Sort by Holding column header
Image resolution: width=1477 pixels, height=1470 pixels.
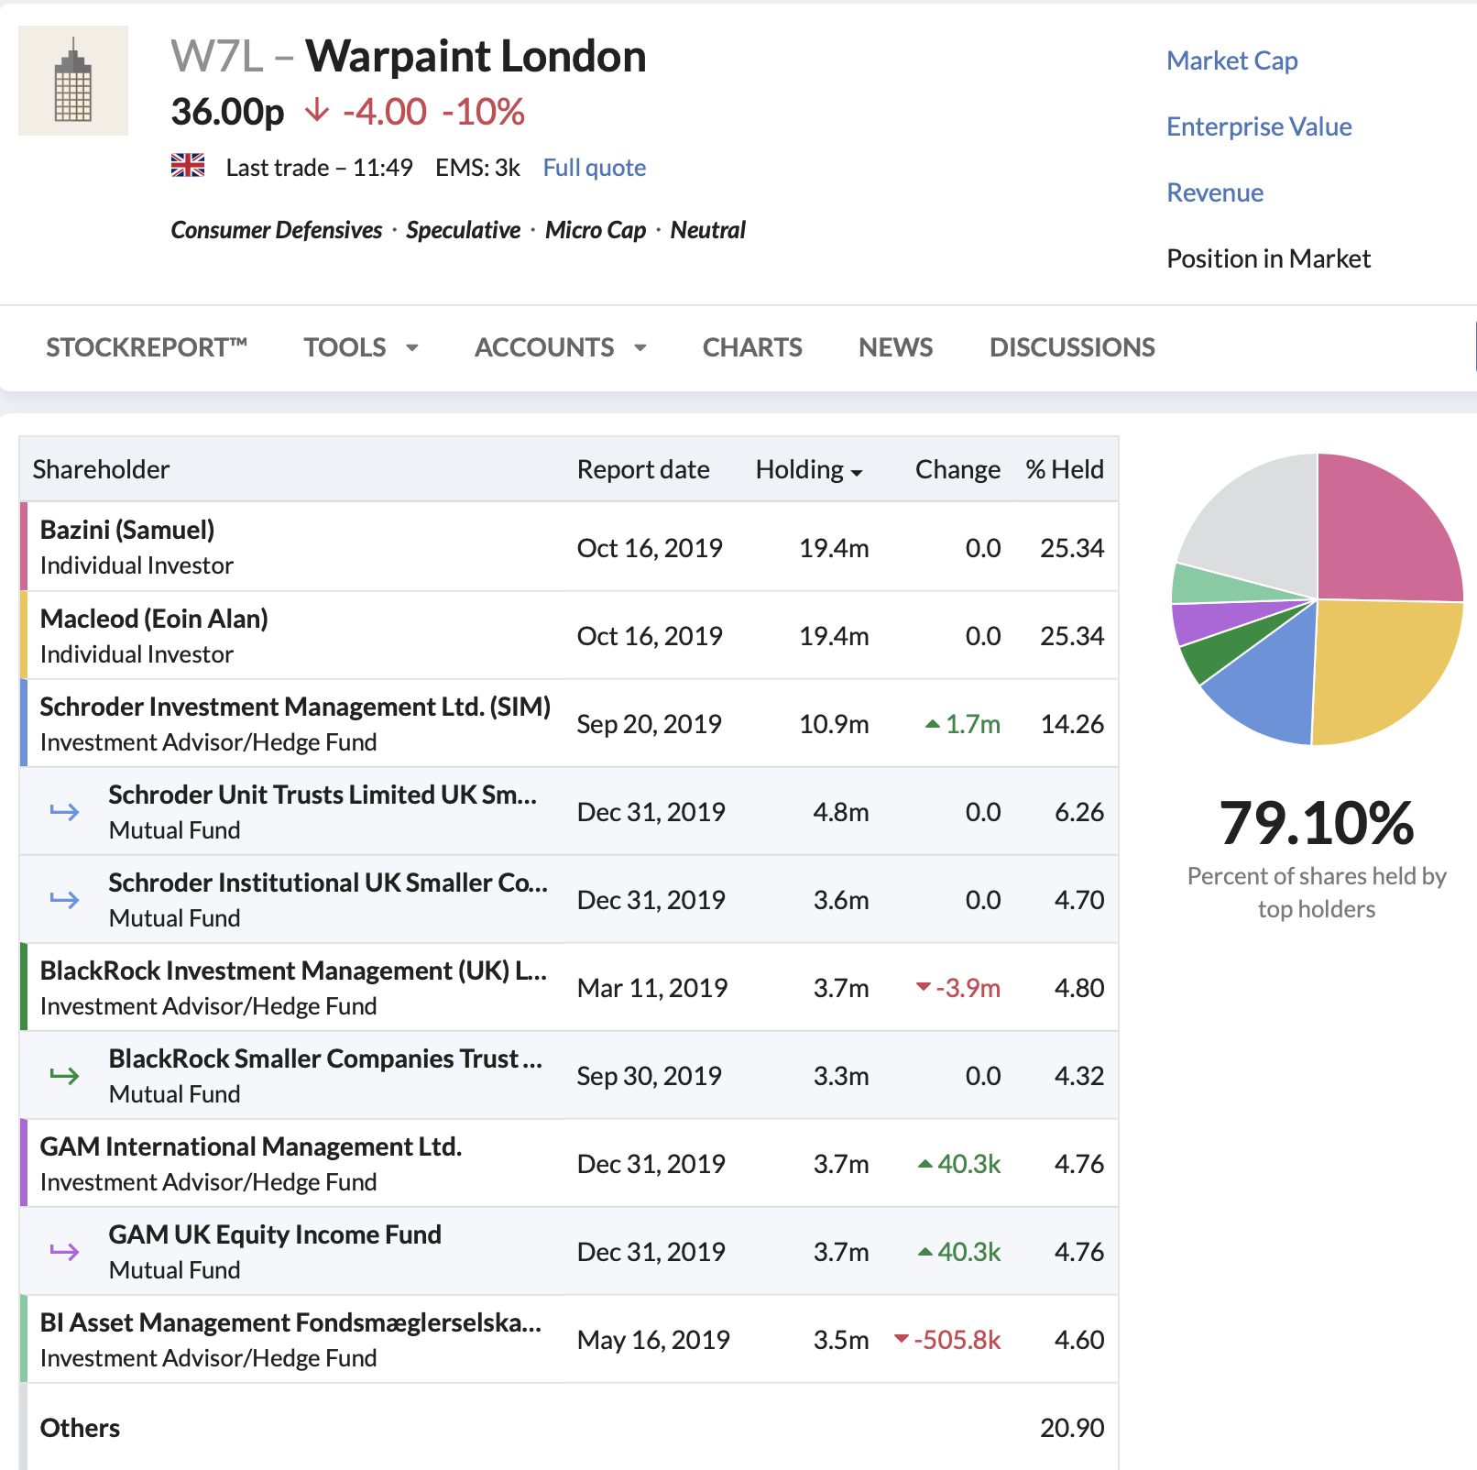coord(809,469)
